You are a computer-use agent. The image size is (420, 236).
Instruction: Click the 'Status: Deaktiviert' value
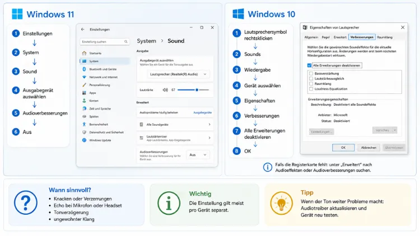point(342,121)
